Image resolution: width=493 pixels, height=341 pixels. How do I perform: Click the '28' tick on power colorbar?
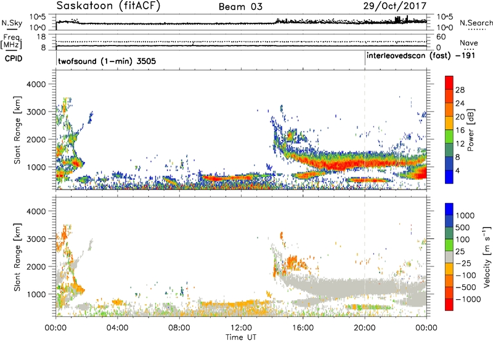click(460, 90)
